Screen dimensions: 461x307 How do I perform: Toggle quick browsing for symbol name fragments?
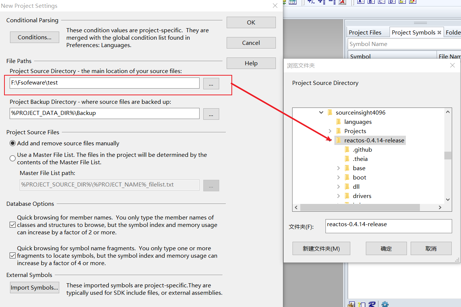[x=13, y=255]
